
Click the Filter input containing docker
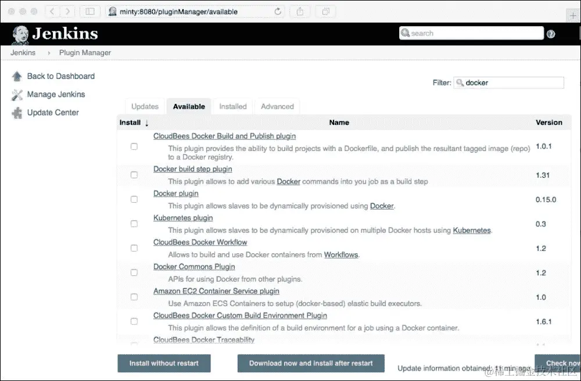(x=509, y=82)
